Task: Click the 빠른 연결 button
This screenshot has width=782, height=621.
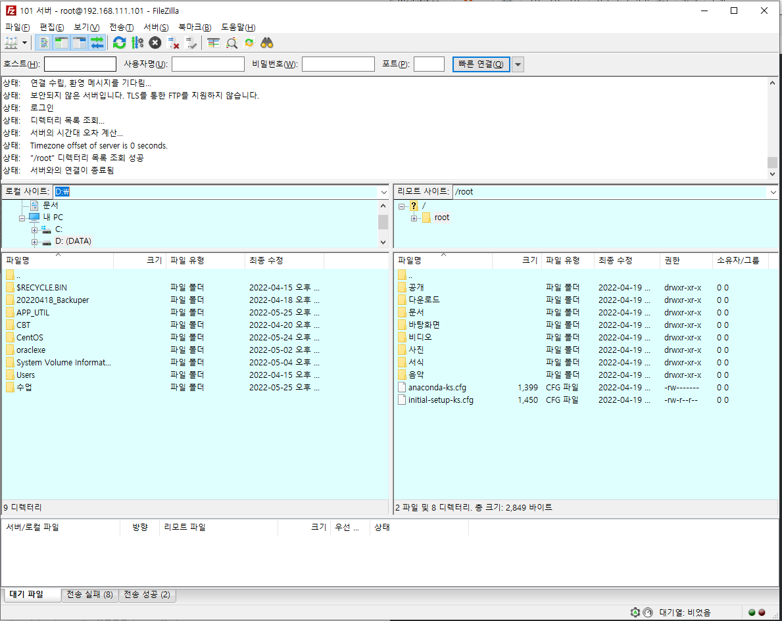Action: click(481, 64)
